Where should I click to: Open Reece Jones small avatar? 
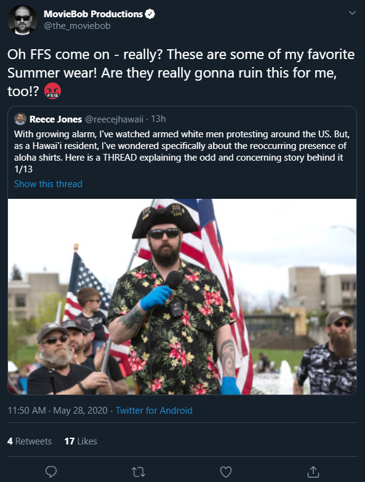20,119
